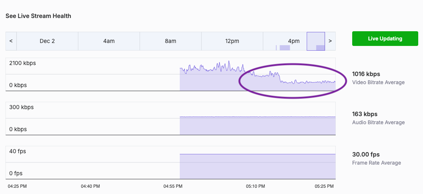Screen dimensions: 423x194
Task: Click the 04:25 PM time label
Action: [17, 186]
